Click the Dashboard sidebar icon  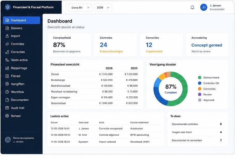point(7,20)
